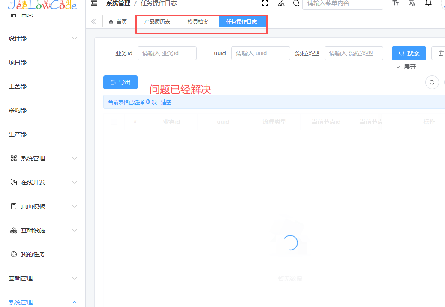Click the broom clear-cache icon
The width and height of the screenshot is (445, 307).
point(280,3)
